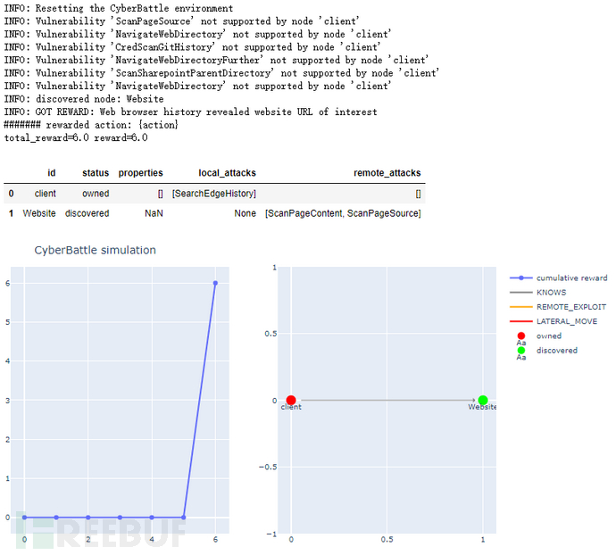
Task: Click the 'total_reward=6.0 reward=6.0' output line
Action: click(x=76, y=138)
